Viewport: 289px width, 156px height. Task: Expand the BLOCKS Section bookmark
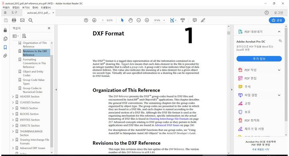click(13, 114)
